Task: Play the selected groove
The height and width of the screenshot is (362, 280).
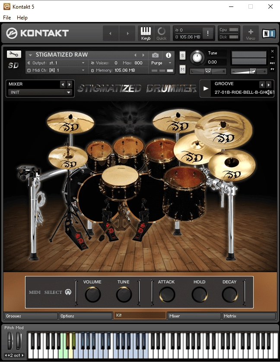Action: click(206, 89)
